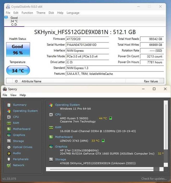Open the Motherboard summary heading link
Image resolution: width=171 pixels, height=183 pixels.
[64, 137]
